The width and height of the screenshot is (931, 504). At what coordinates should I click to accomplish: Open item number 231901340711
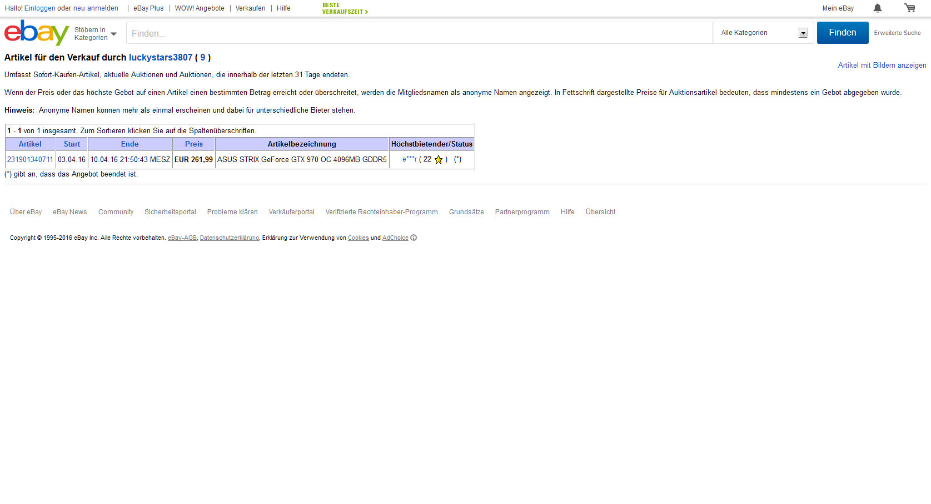[x=30, y=159]
